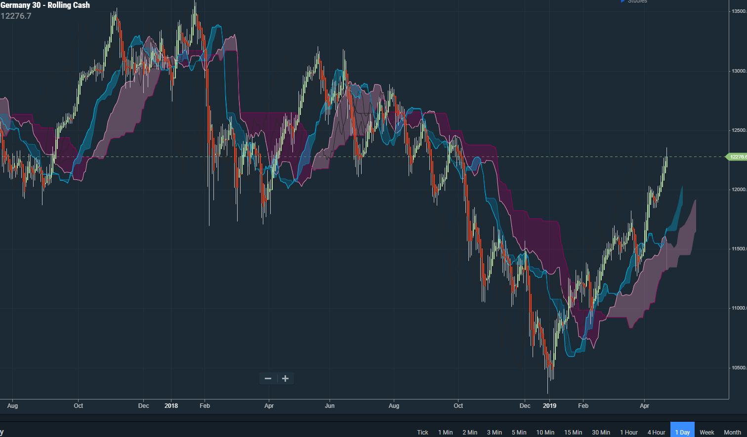Zoom in with the plus control
This screenshot has width=747, height=437.
coord(285,378)
